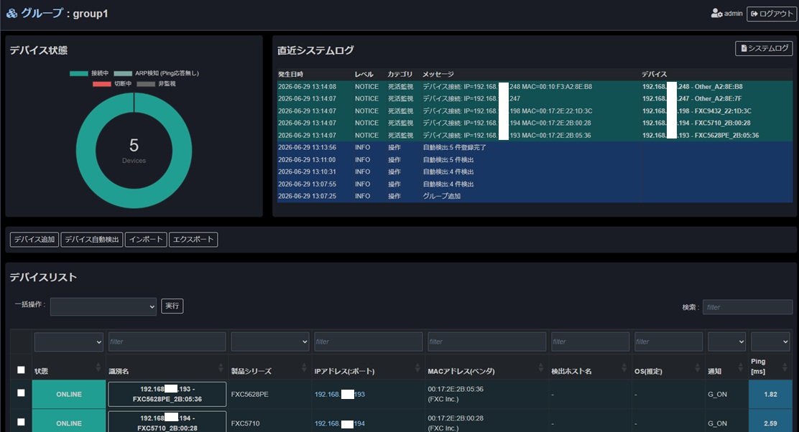Log out using ログアウト button

tap(772, 14)
